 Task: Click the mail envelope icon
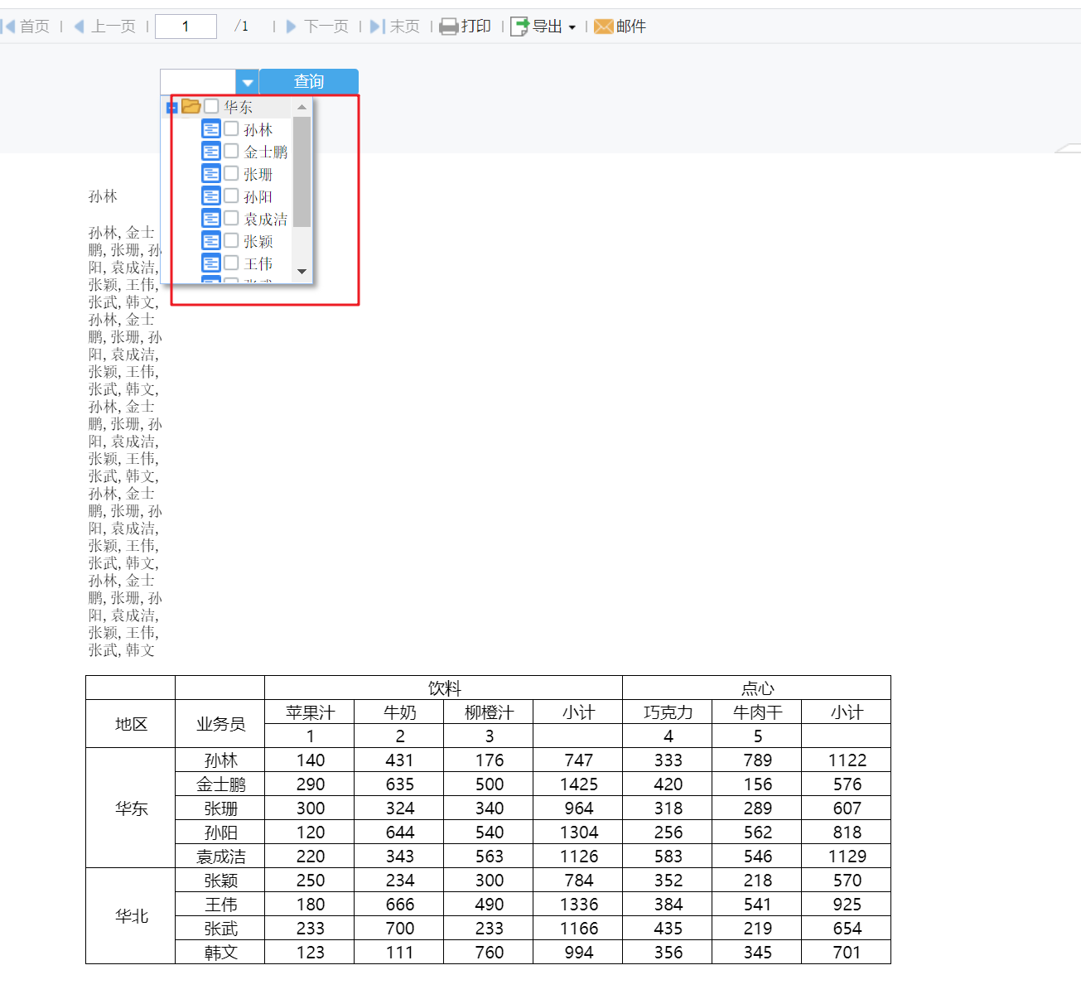coord(604,27)
